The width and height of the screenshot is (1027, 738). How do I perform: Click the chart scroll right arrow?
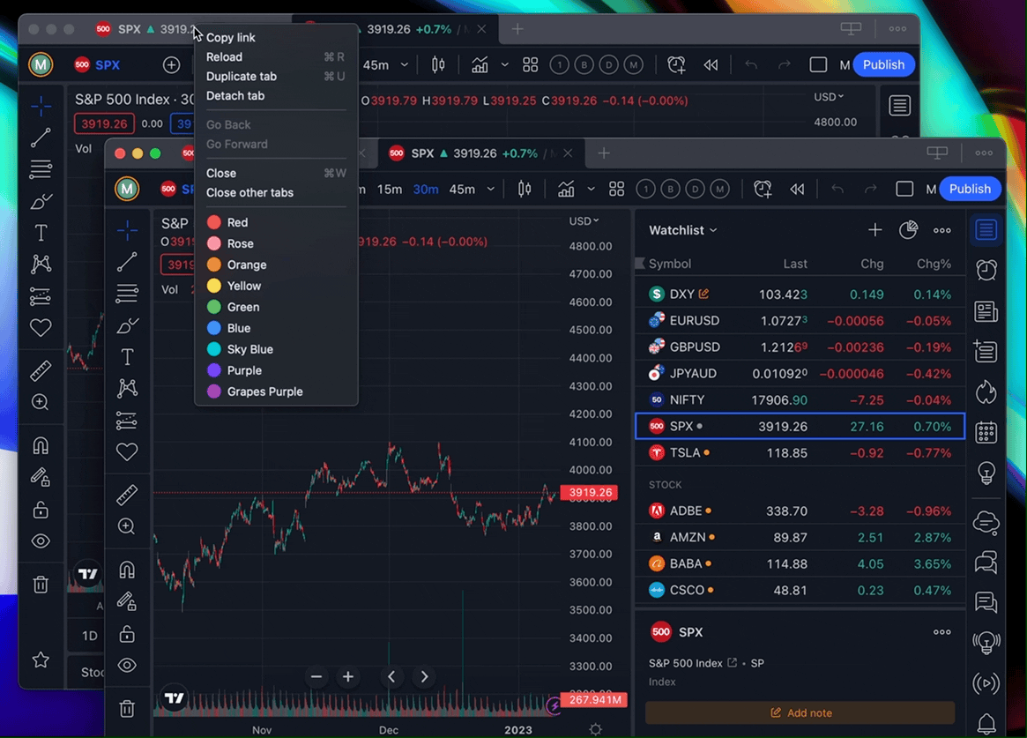coord(424,676)
